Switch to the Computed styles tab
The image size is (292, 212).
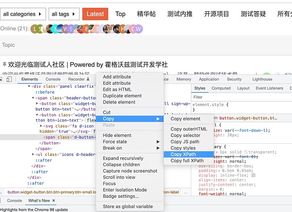point(221,88)
